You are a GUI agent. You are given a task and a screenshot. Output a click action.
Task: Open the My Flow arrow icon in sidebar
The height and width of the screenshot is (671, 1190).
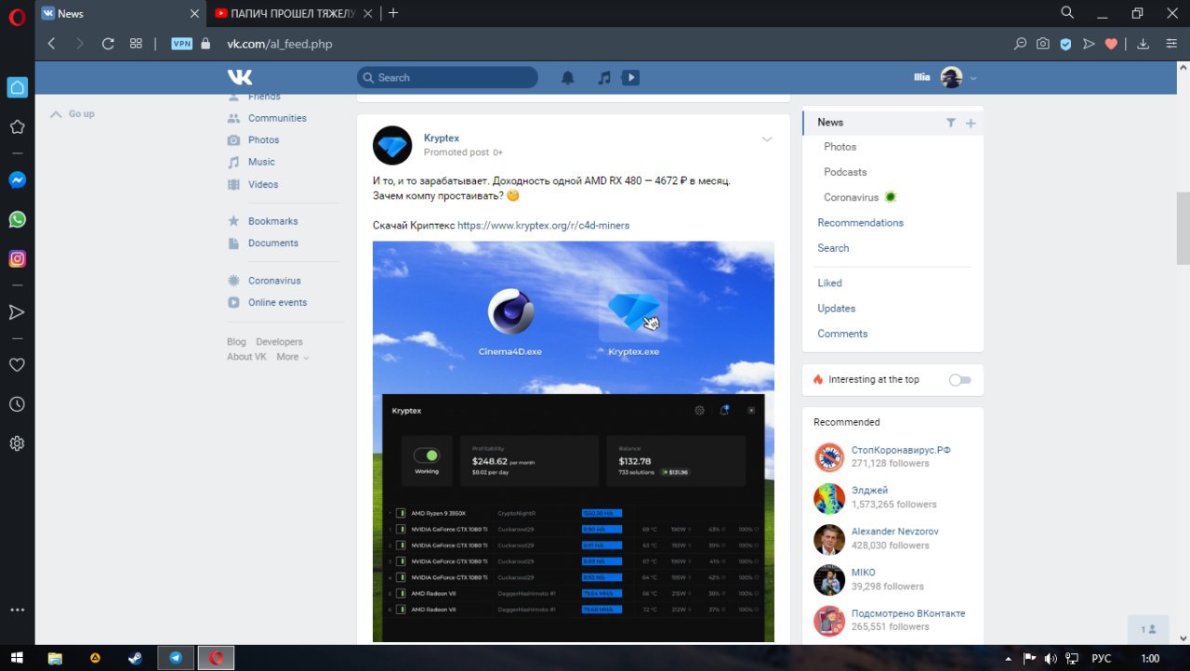coord(17,312)
